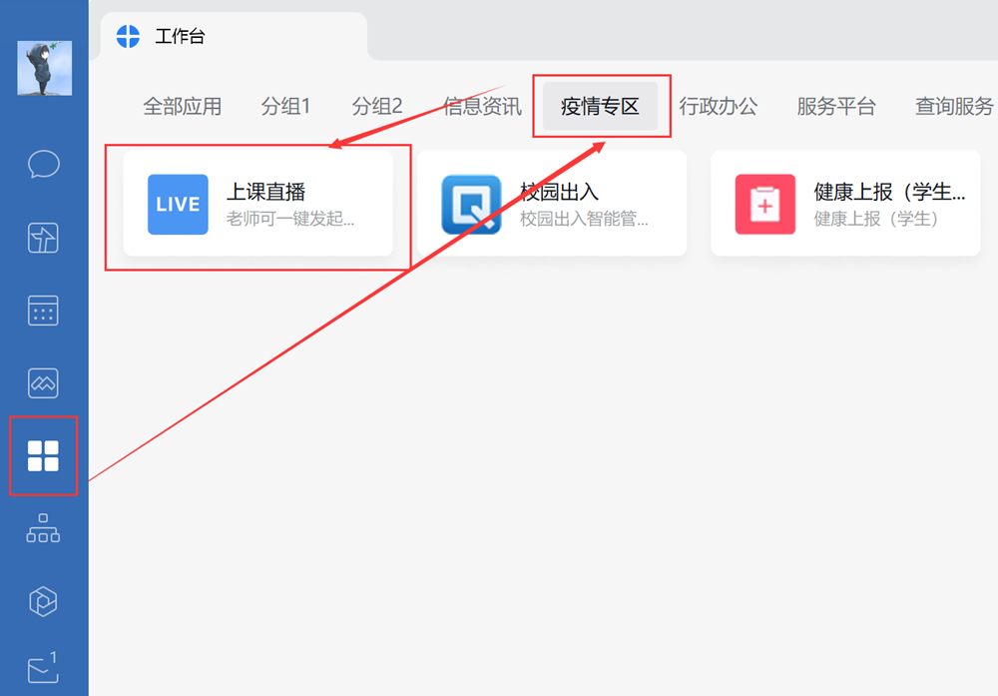Click the user avatar in the sidebar
Viewport: 998px width, 696px height.
(x=44, y=68)
